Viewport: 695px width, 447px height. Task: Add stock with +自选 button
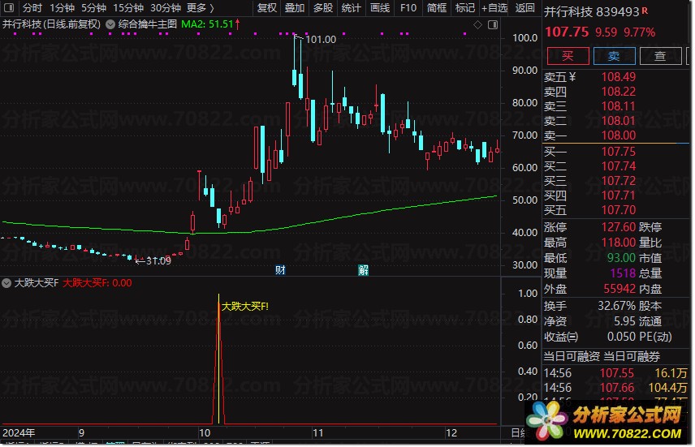494,7
